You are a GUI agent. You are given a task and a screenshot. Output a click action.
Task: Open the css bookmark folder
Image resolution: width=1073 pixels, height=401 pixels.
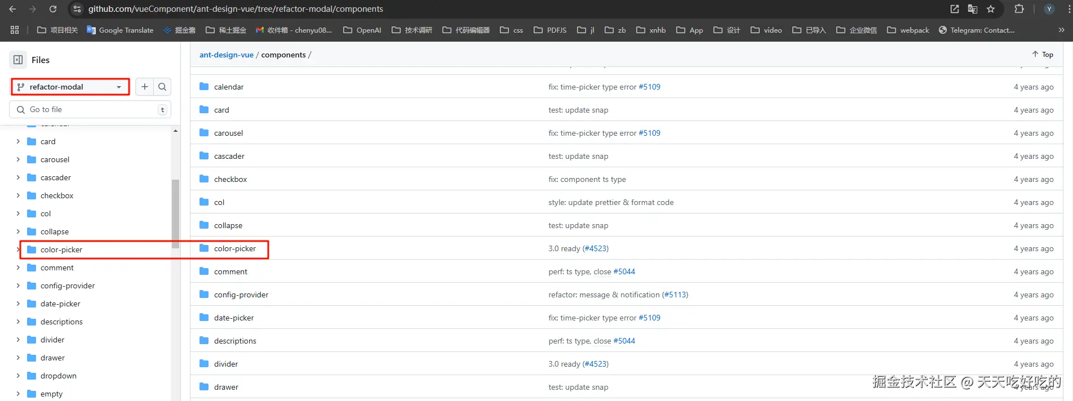(511, 30)
